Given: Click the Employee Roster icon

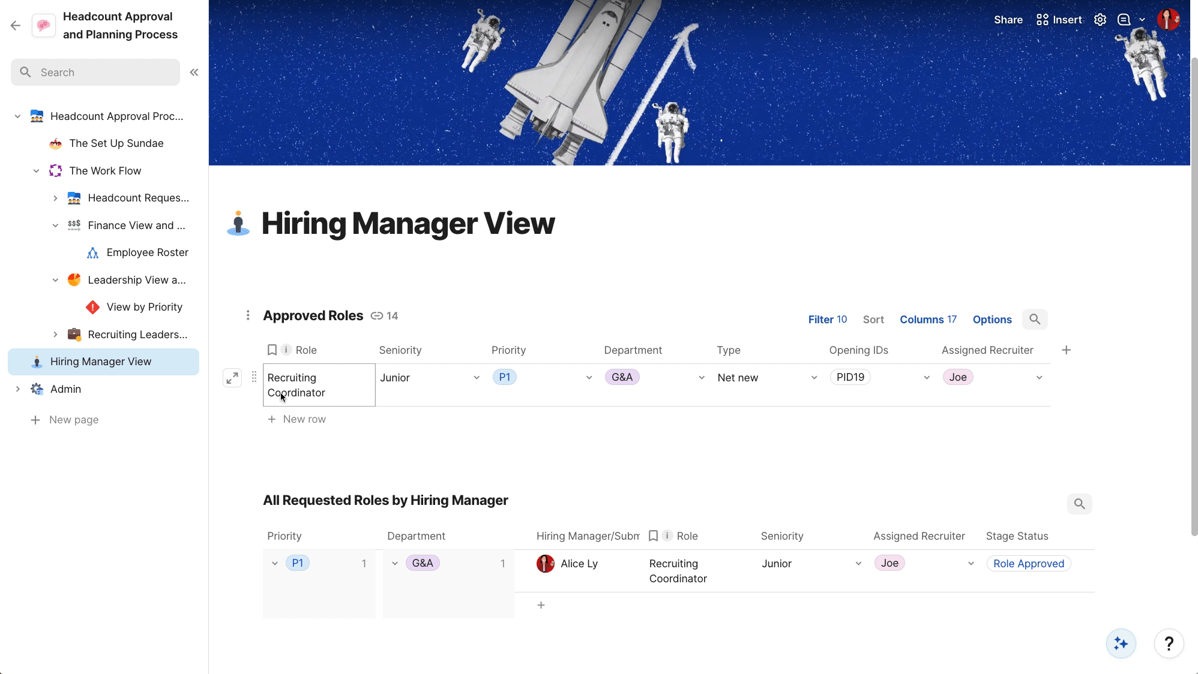Looking at the screenshot, I should 93,252.
